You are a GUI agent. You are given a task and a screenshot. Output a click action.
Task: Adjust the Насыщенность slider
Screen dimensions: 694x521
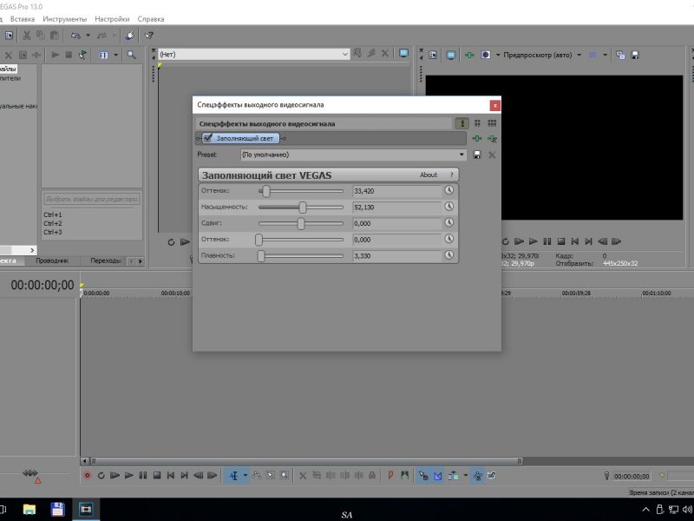pyautogui.click(x=302, y=207)
